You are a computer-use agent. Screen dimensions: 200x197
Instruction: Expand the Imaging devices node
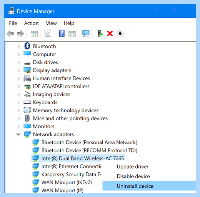(18, 95)
